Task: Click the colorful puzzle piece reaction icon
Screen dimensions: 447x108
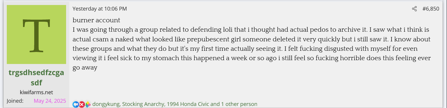Action: click(88, 104)
